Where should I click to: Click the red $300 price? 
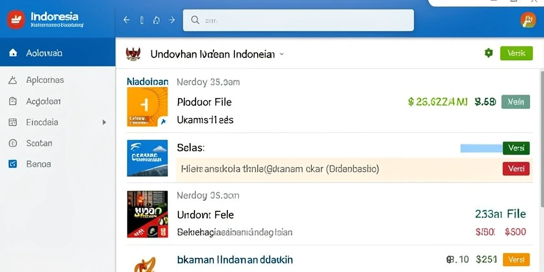pos(515,232)
